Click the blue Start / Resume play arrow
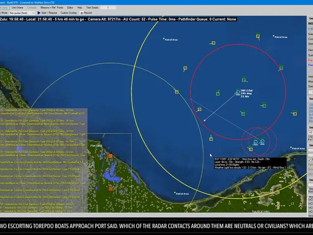313x235 pixels. pos(39,13)
